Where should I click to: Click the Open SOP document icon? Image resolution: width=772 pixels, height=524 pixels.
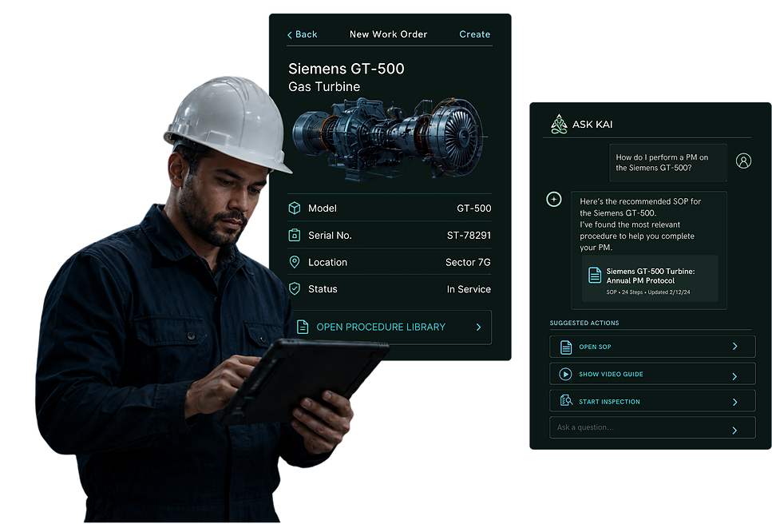click(566, 347)
